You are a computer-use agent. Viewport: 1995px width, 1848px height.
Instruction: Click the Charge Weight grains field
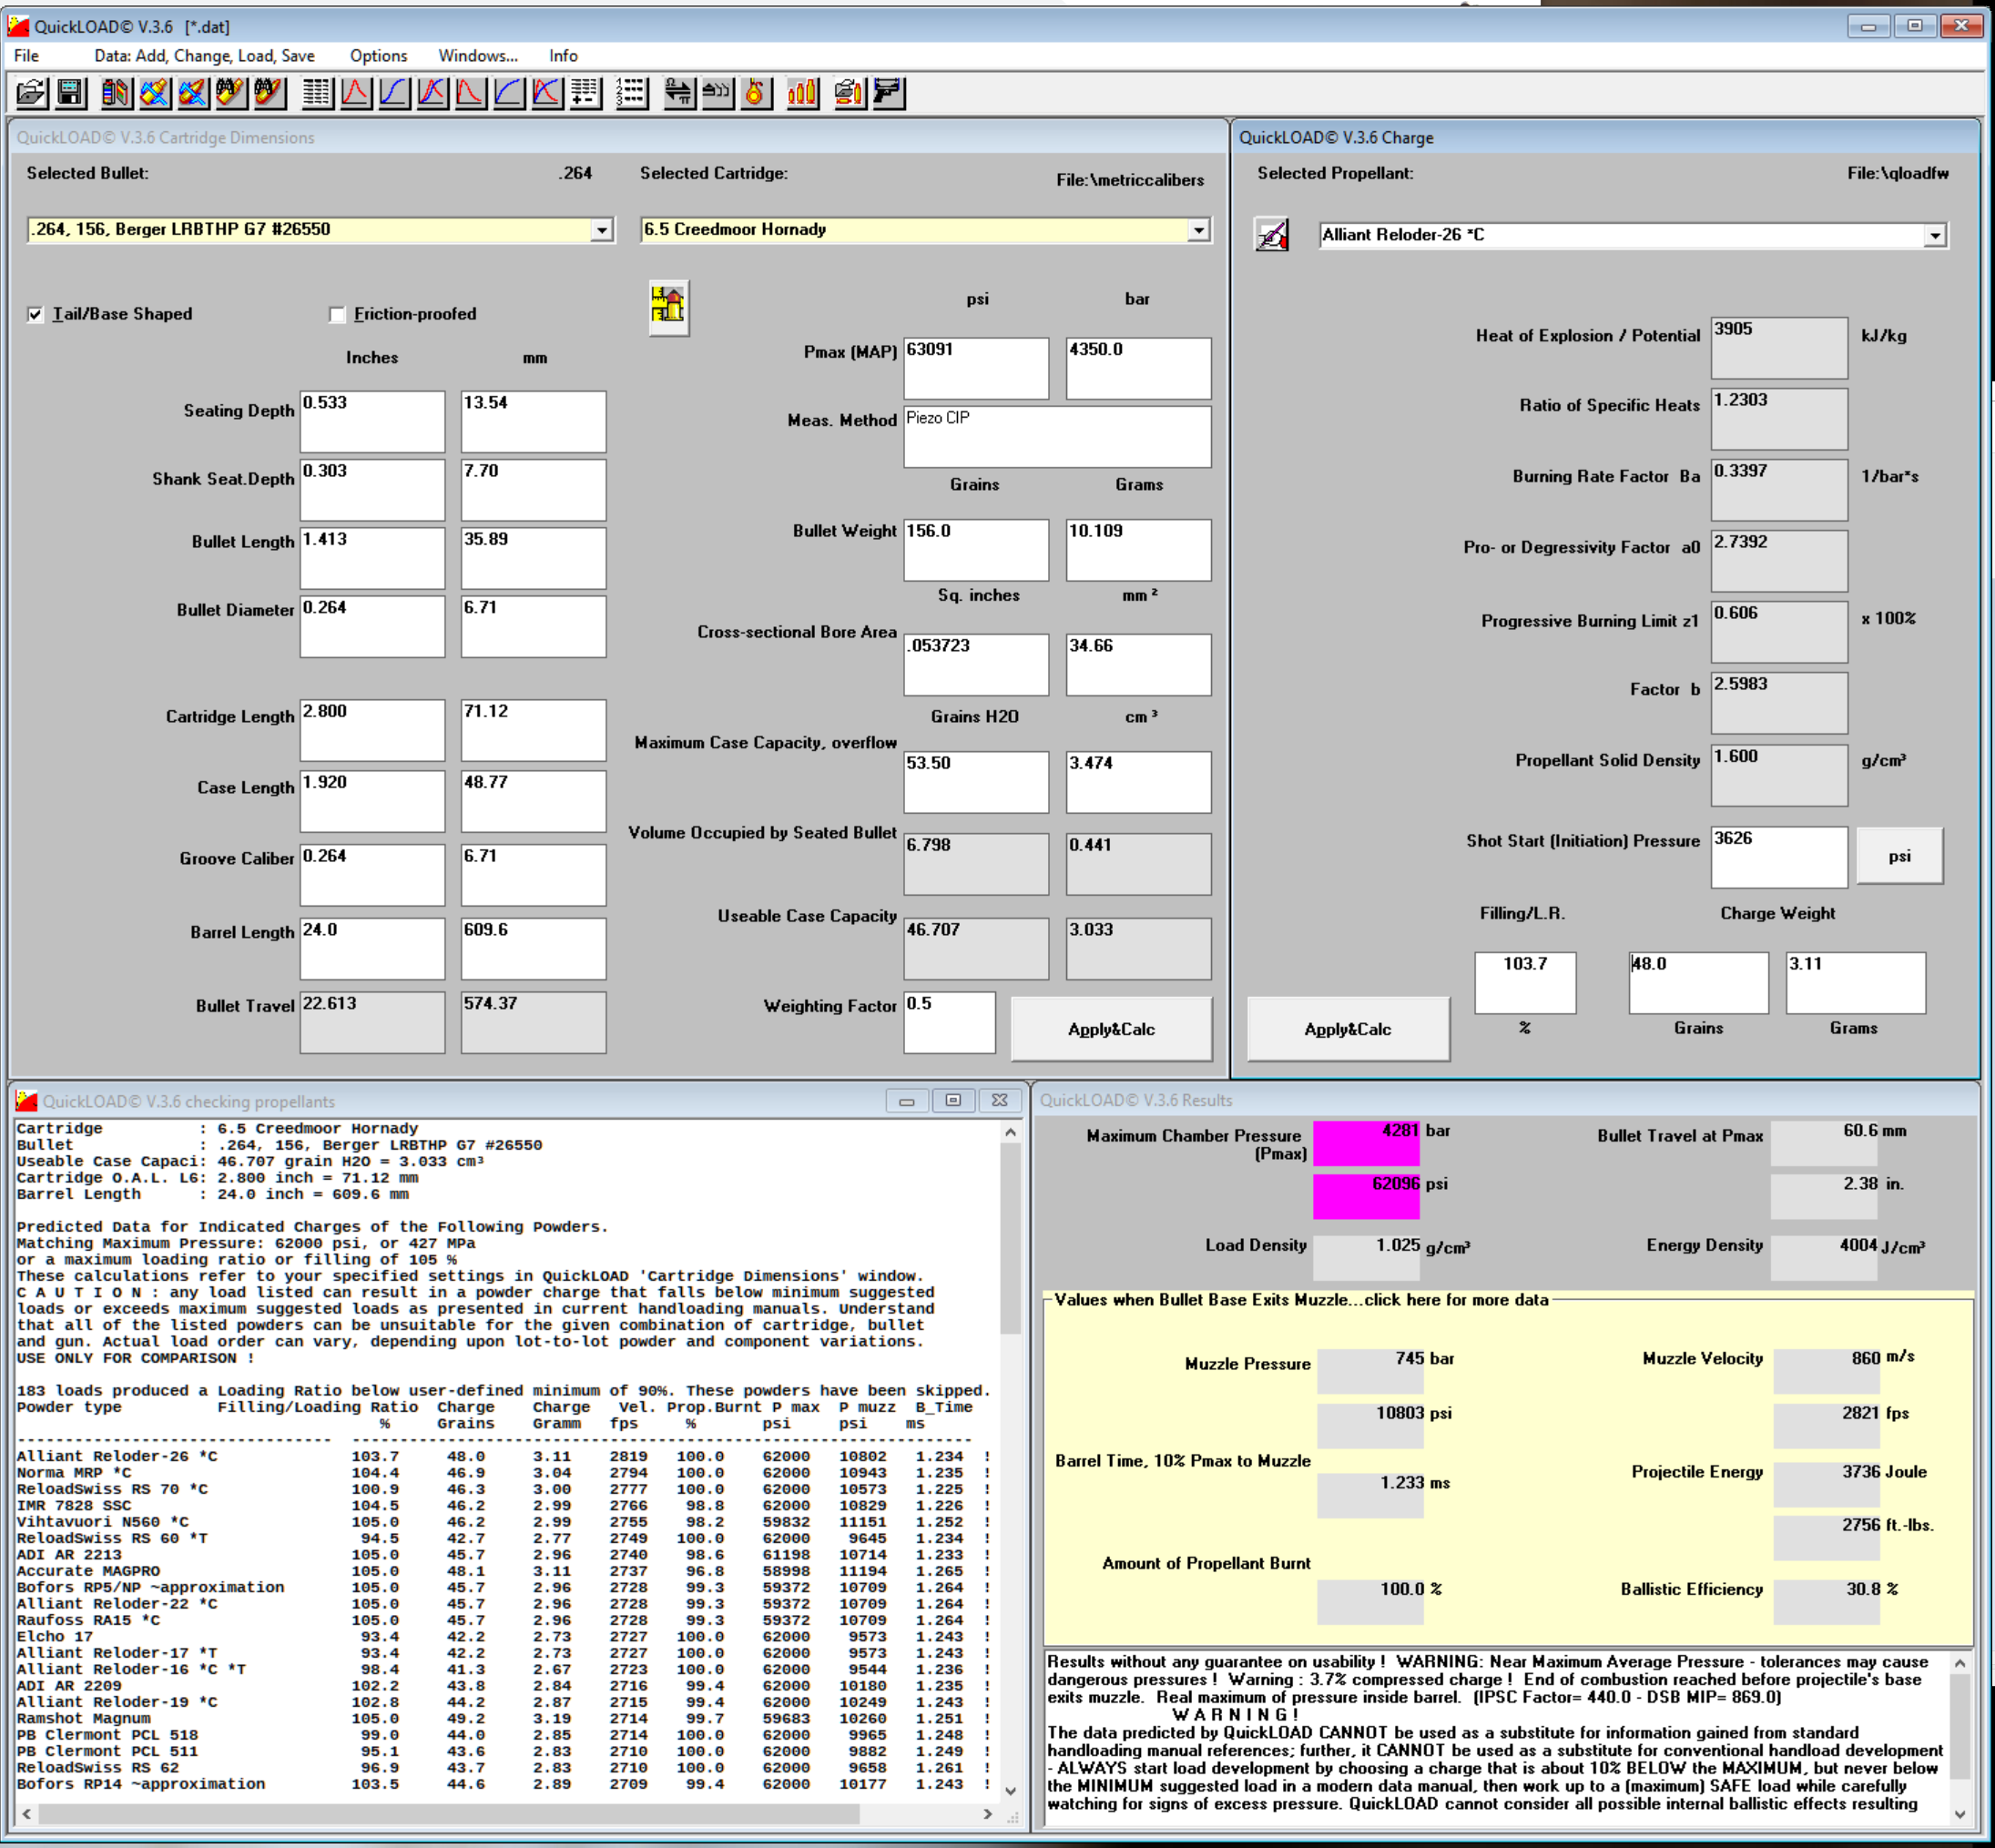pyautogui.click(x=1699, y=983)
